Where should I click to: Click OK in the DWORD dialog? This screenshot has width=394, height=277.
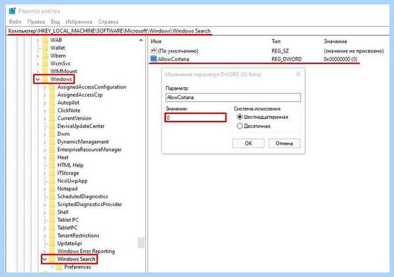click(x=248, y=143)
